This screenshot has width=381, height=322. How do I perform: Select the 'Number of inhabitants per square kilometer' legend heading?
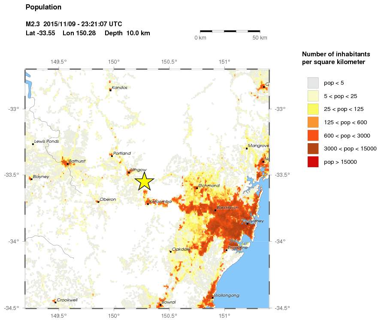pos(336,58)
